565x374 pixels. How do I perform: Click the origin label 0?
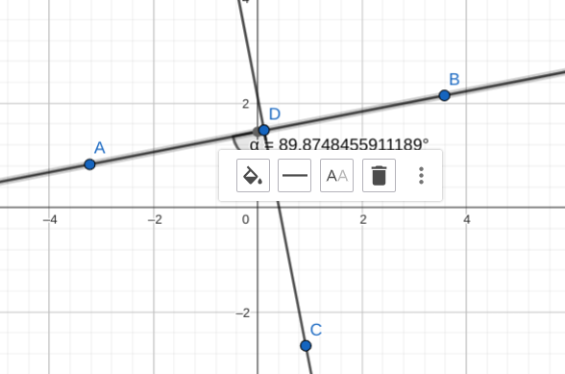tap(246, 219)
